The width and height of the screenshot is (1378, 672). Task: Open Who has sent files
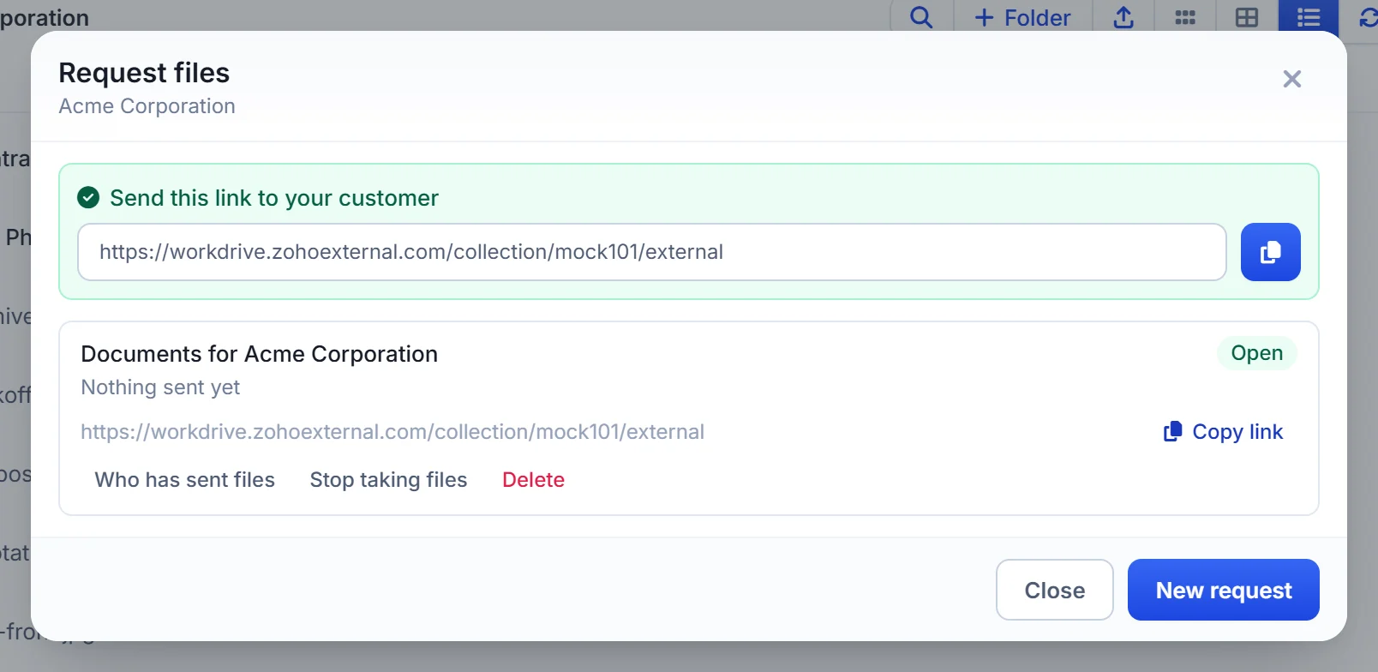(185, 480)
